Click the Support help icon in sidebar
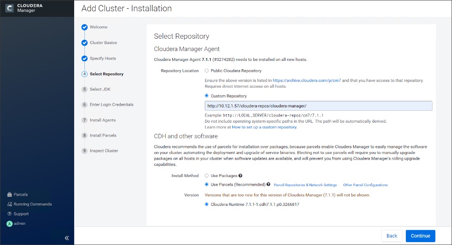This screenshot has width=452, height=245. tap(9, 214)
